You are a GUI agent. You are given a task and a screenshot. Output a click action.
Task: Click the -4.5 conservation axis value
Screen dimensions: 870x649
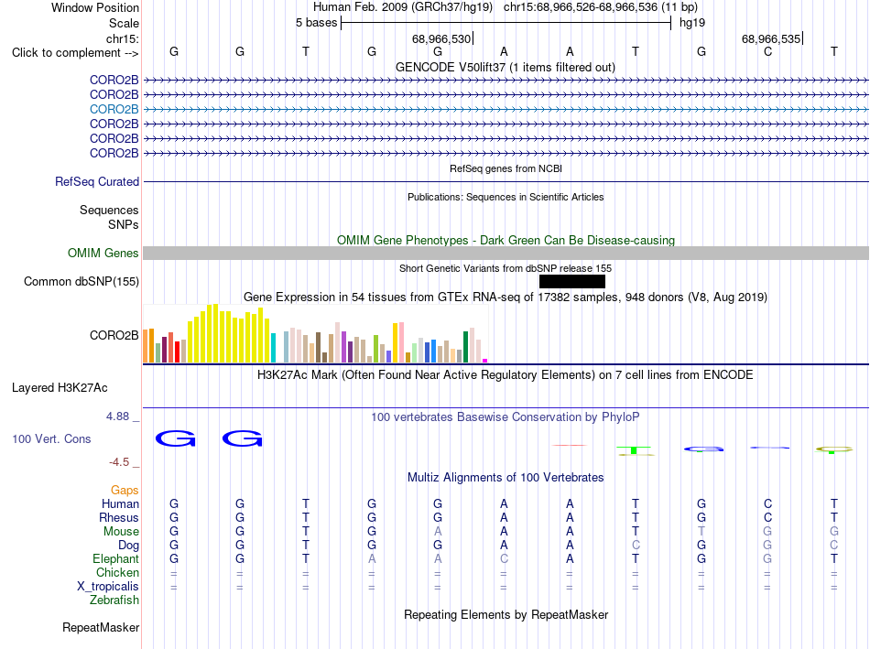pyautogui.click(x=119, y=462)
